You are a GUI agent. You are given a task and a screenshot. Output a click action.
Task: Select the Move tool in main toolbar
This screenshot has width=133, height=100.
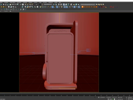pos(4,4)
